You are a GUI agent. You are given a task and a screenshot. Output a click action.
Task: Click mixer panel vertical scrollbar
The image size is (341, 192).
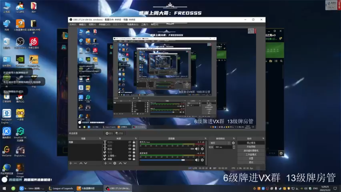[206, 152]
